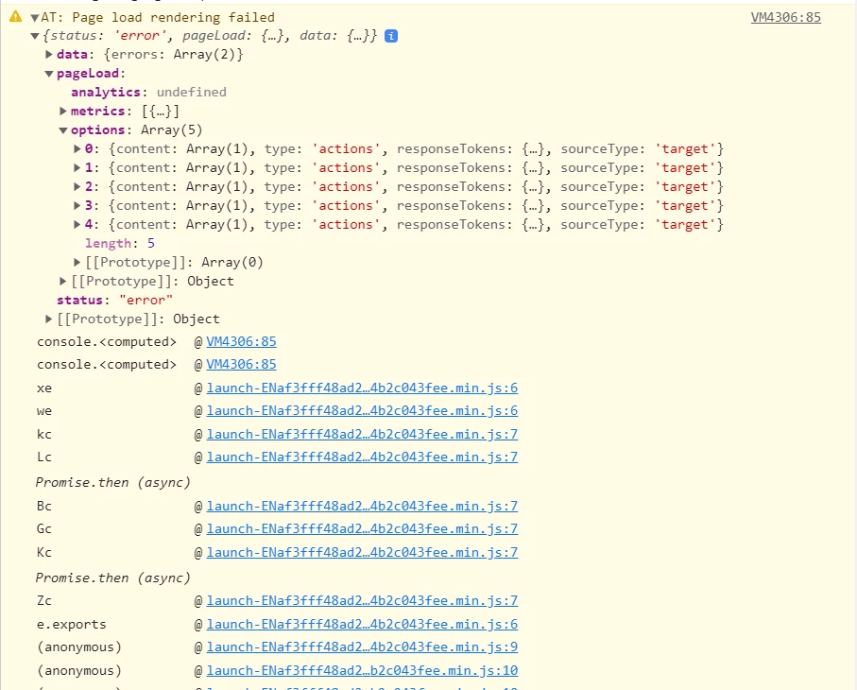Open the min.js:9 anonymous frame link
857x690 pixels.
(362, 647)
